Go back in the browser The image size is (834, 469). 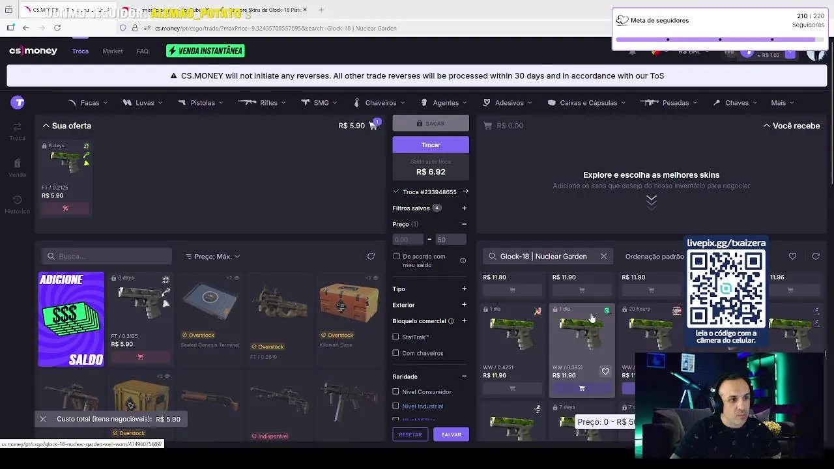(26, 28)
